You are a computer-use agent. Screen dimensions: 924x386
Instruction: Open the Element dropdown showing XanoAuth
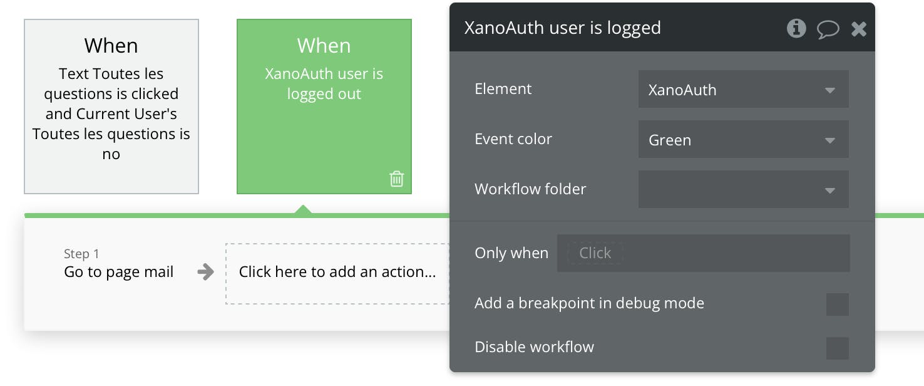click(742, 89)
